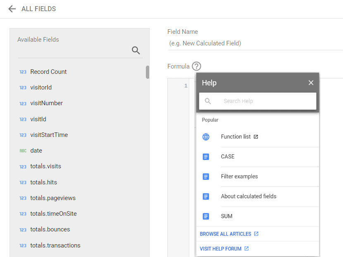Image resolution: width=343 pixels, height=257 pixels.
Task: Open the About calculated fields article
Action: tap(248, 196)
